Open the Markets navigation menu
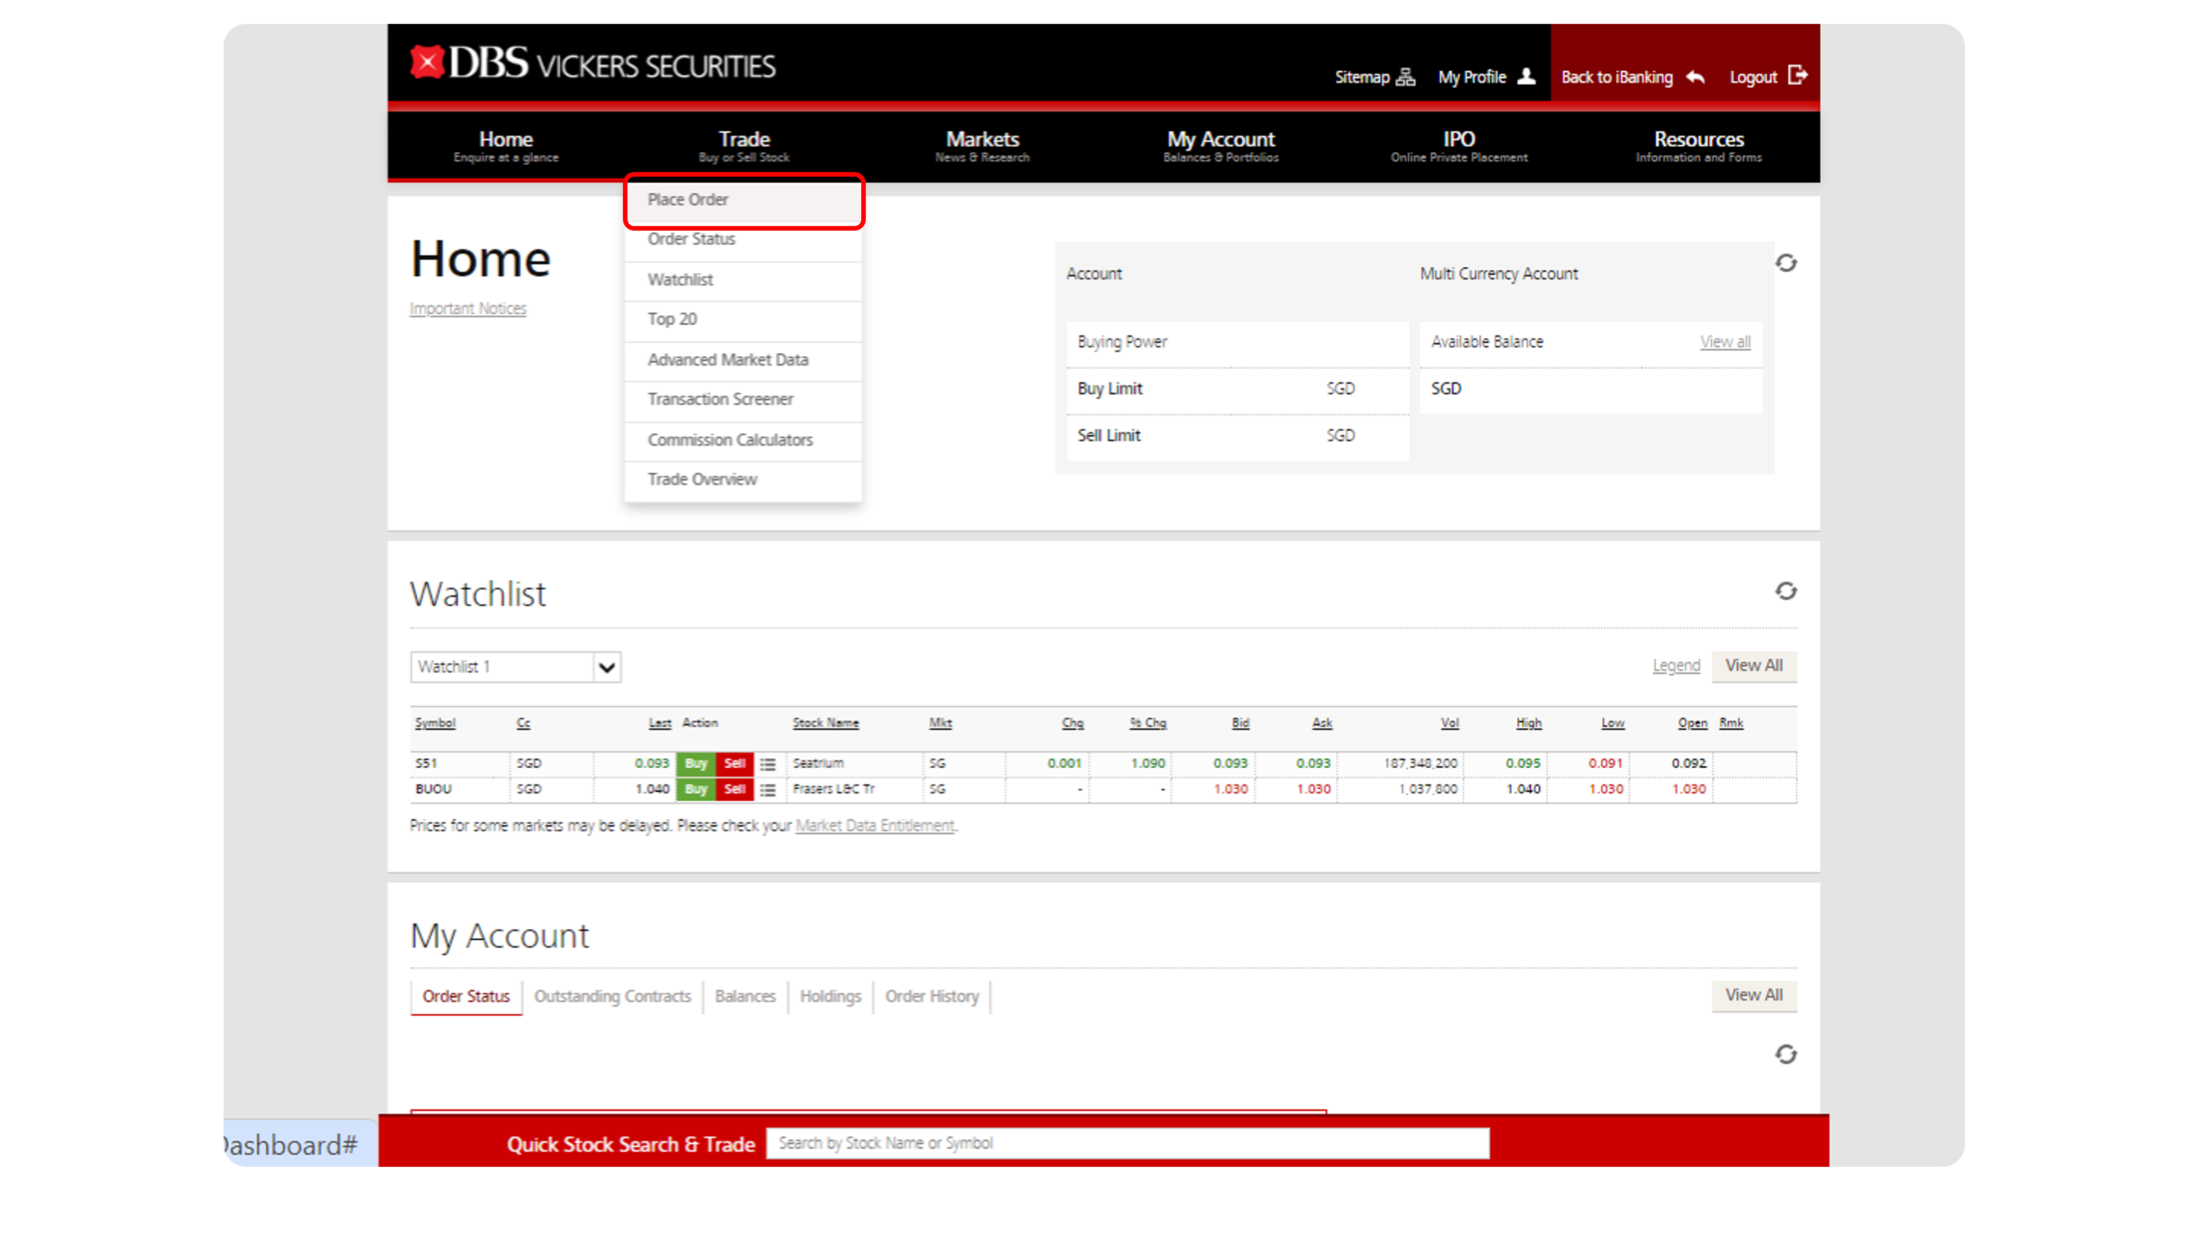 pos(982,146)
